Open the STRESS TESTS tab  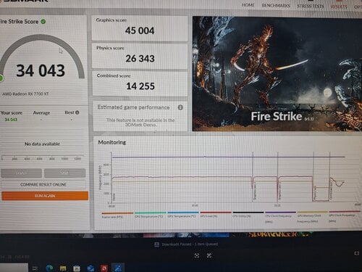click(x=311, y=6)
